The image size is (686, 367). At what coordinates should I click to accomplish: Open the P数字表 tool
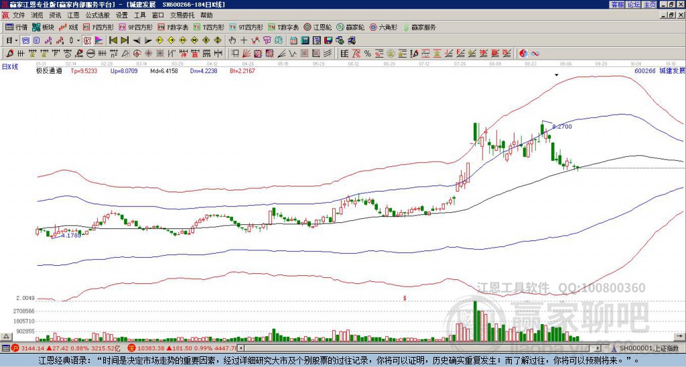click(174, 27)
